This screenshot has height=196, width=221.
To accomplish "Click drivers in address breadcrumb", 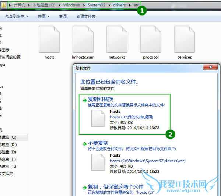I will (x=119, y=5).
